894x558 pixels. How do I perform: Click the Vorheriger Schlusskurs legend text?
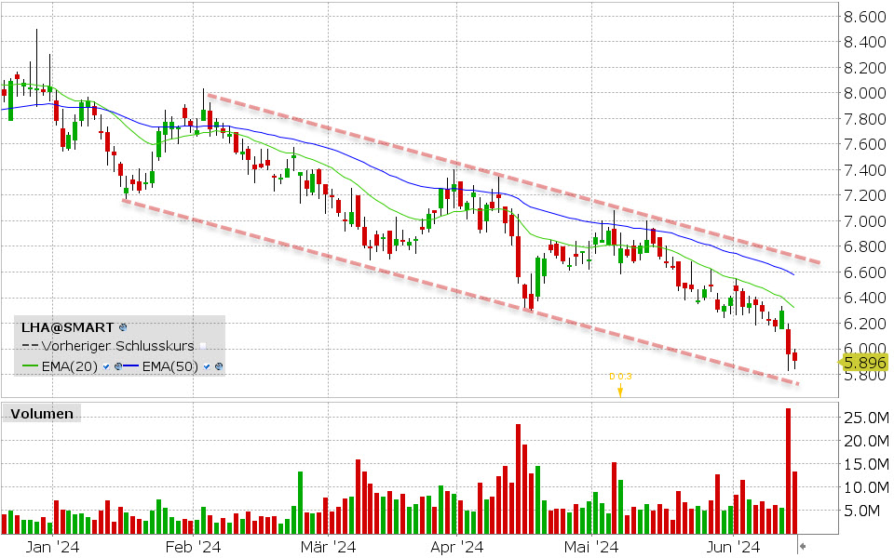(x=118, y=346)
